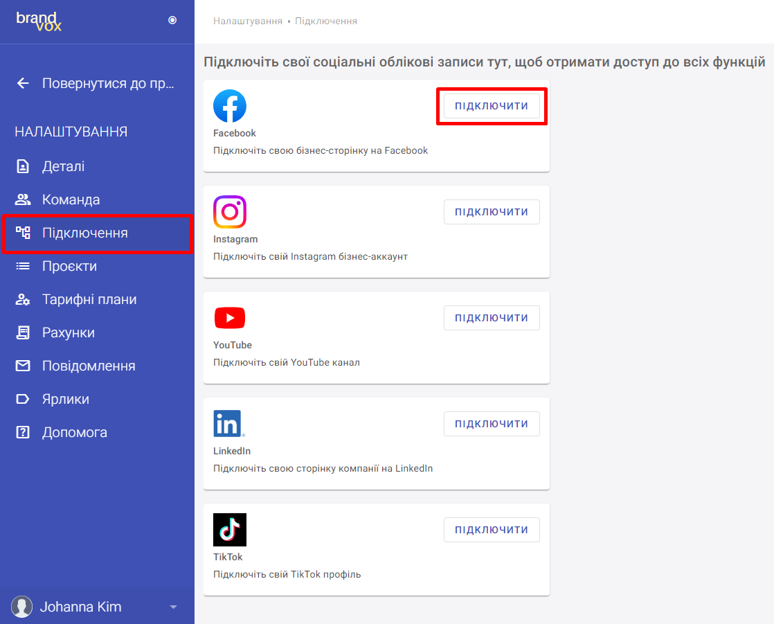Click the TikTok logo icon
This screenshot has width=774, height=624.
click(x=230, y=530)
